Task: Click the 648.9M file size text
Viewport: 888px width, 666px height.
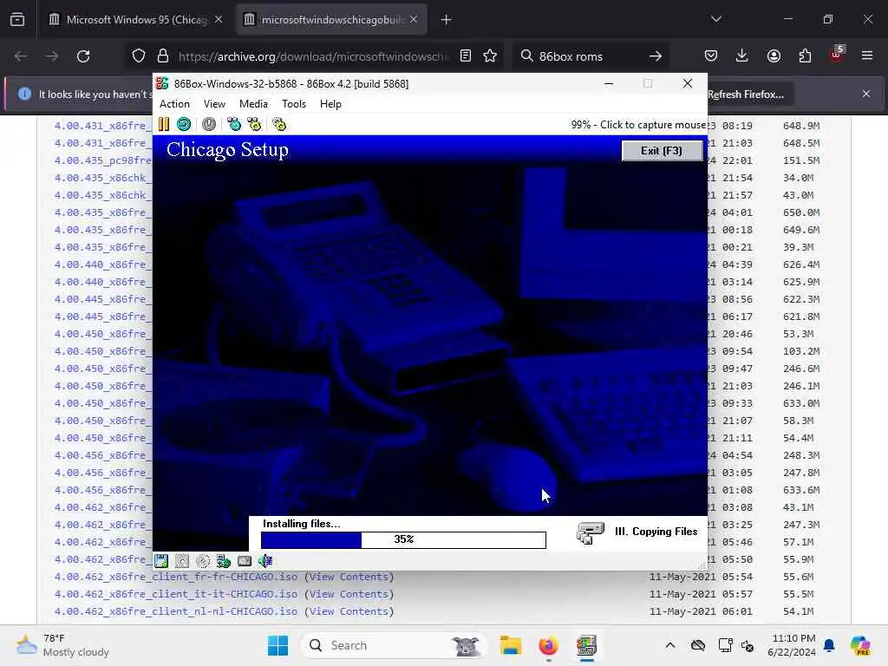Action: click(x=801, y=126)
